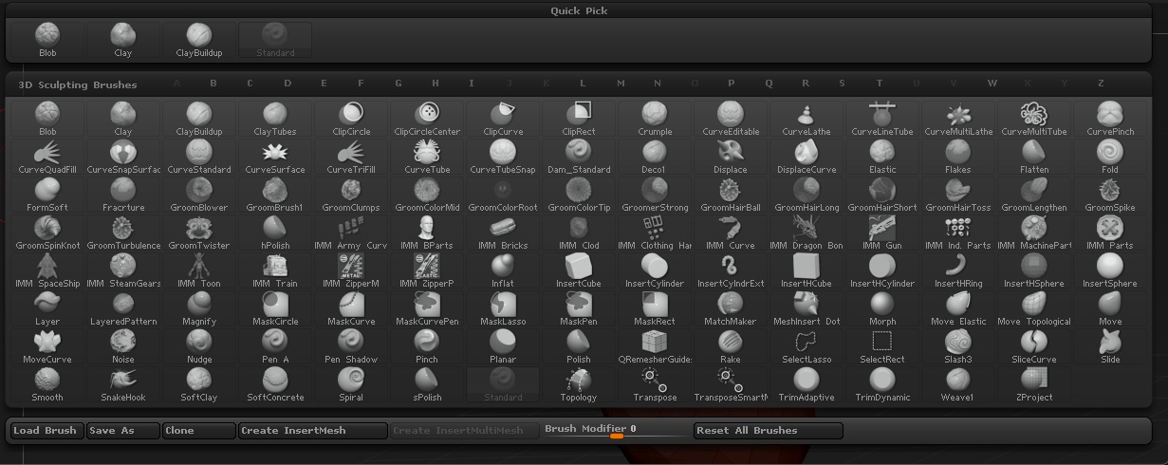Screen dimensions: 1168x465
Task: Select the SnakeHook brush
Action: pyautogui.click(x=123, y=385)
